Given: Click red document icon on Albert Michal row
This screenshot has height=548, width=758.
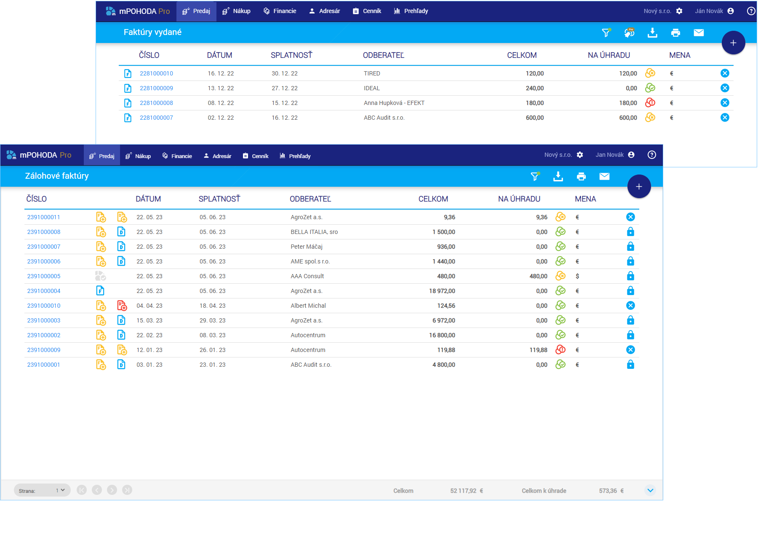Looking at the screenshot, I should (122, 306).
